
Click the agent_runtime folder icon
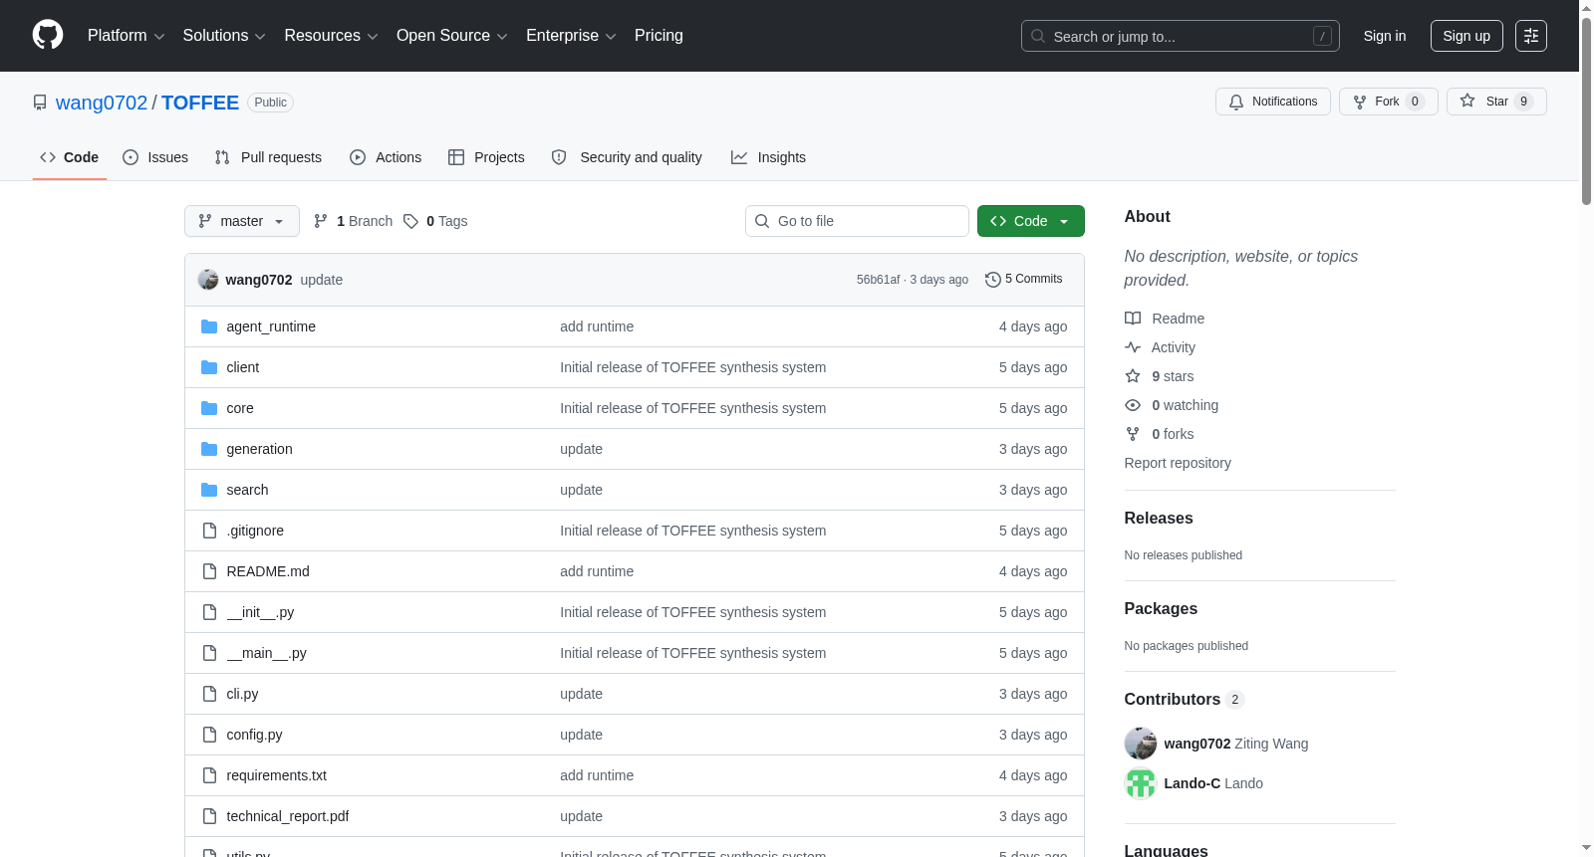pos(209,326)
